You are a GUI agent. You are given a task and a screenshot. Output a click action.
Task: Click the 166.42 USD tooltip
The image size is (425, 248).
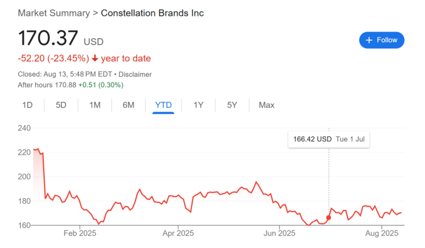tap(329, 139)
